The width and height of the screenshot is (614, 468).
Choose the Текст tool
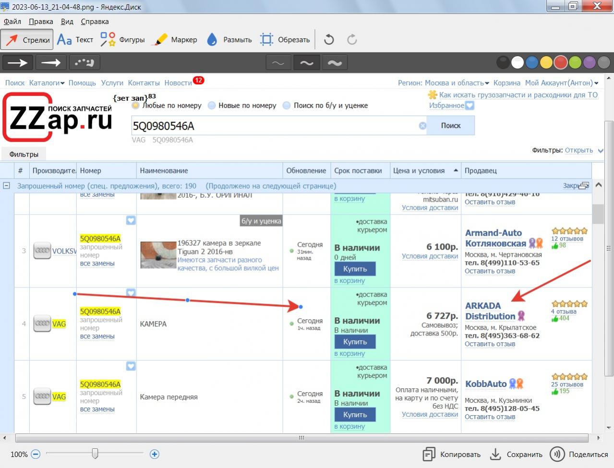(x=75, y=40)
